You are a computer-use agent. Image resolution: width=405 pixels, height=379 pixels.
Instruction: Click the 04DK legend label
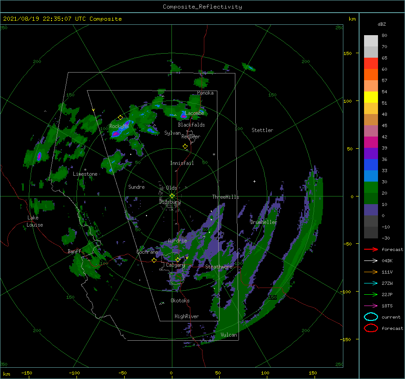(x=387, y=261)
